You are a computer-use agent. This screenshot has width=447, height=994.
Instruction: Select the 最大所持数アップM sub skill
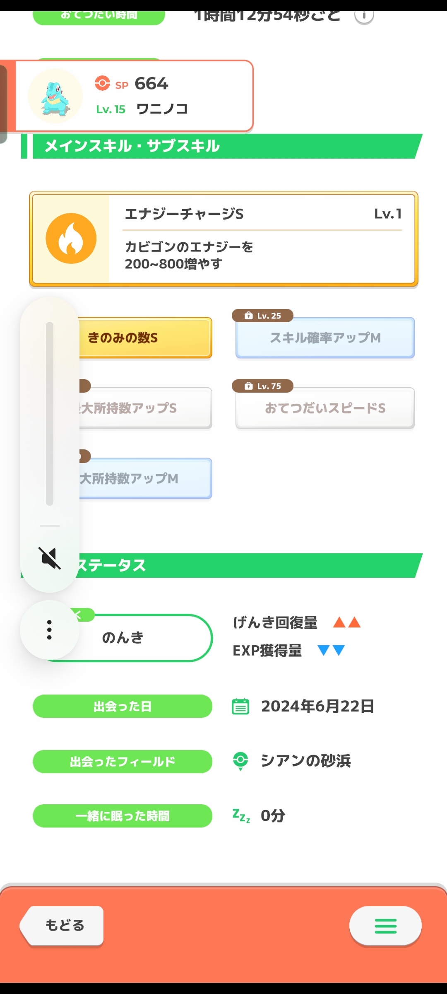[145, 479]
